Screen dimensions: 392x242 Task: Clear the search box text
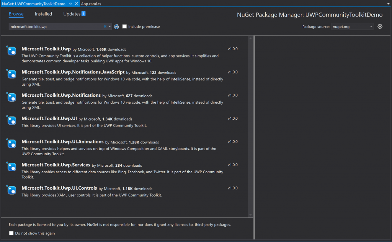[105, 26]
